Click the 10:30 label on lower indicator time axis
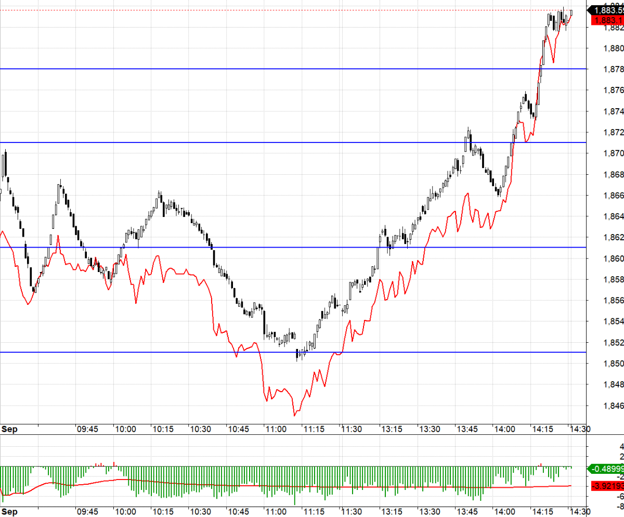 200,512
